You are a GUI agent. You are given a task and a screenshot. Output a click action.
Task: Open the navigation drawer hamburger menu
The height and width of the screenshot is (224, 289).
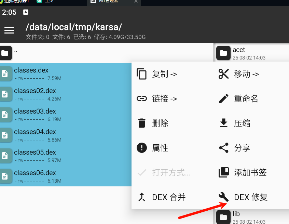(9, 30)
